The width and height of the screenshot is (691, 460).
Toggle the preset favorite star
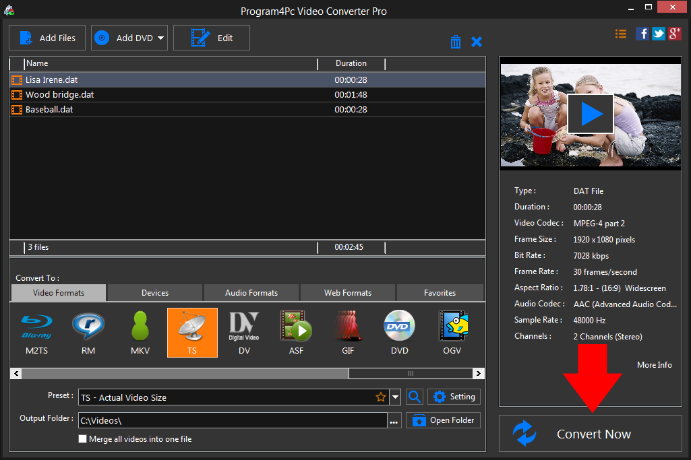381,397
